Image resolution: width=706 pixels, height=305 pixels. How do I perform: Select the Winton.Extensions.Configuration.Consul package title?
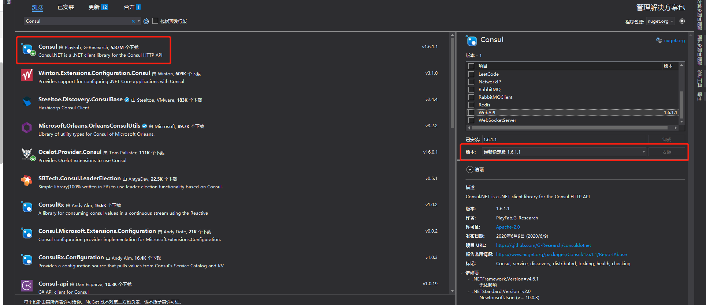pos(94,73)
